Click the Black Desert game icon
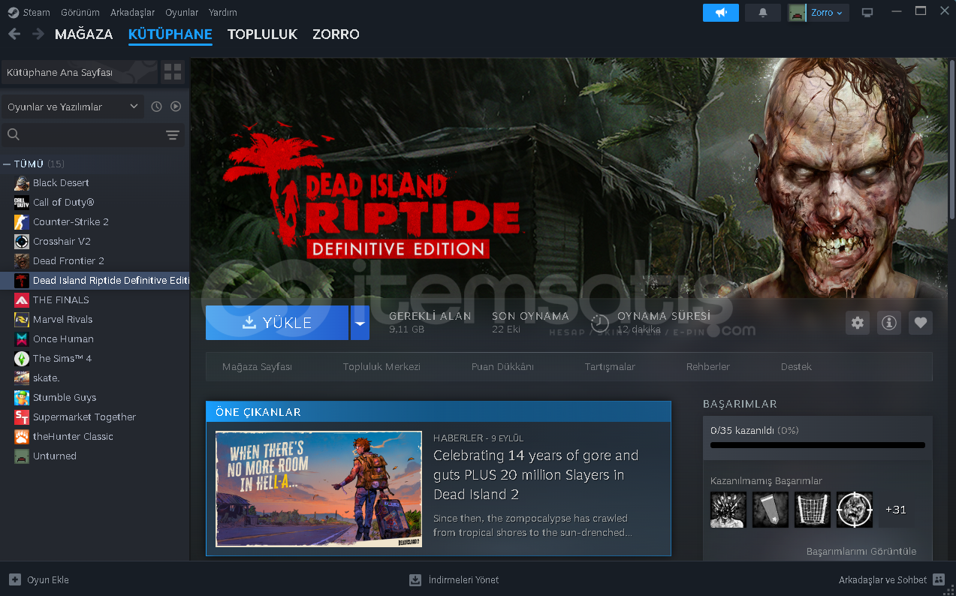956x596 pixels. tap(22, 183)
